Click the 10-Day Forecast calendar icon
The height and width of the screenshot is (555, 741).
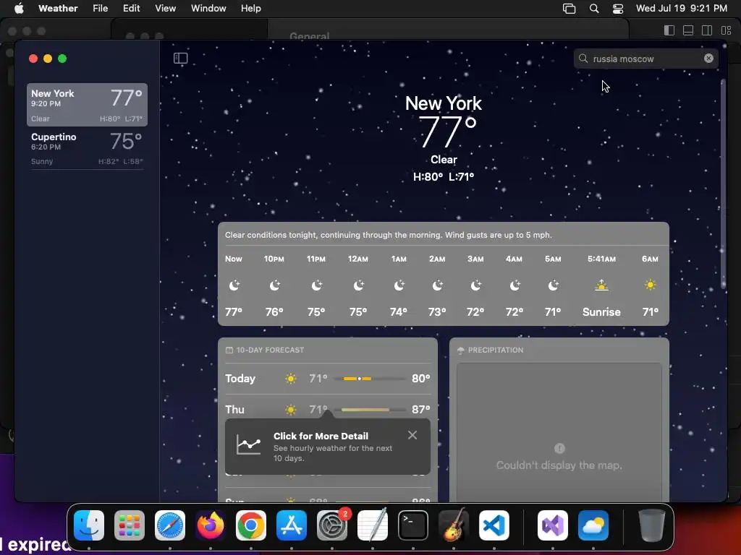229,350
